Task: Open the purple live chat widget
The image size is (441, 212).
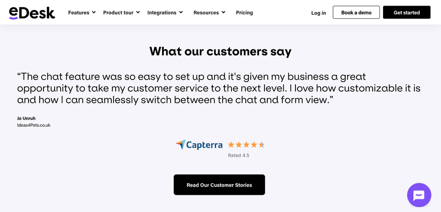Action: point(419,195)
